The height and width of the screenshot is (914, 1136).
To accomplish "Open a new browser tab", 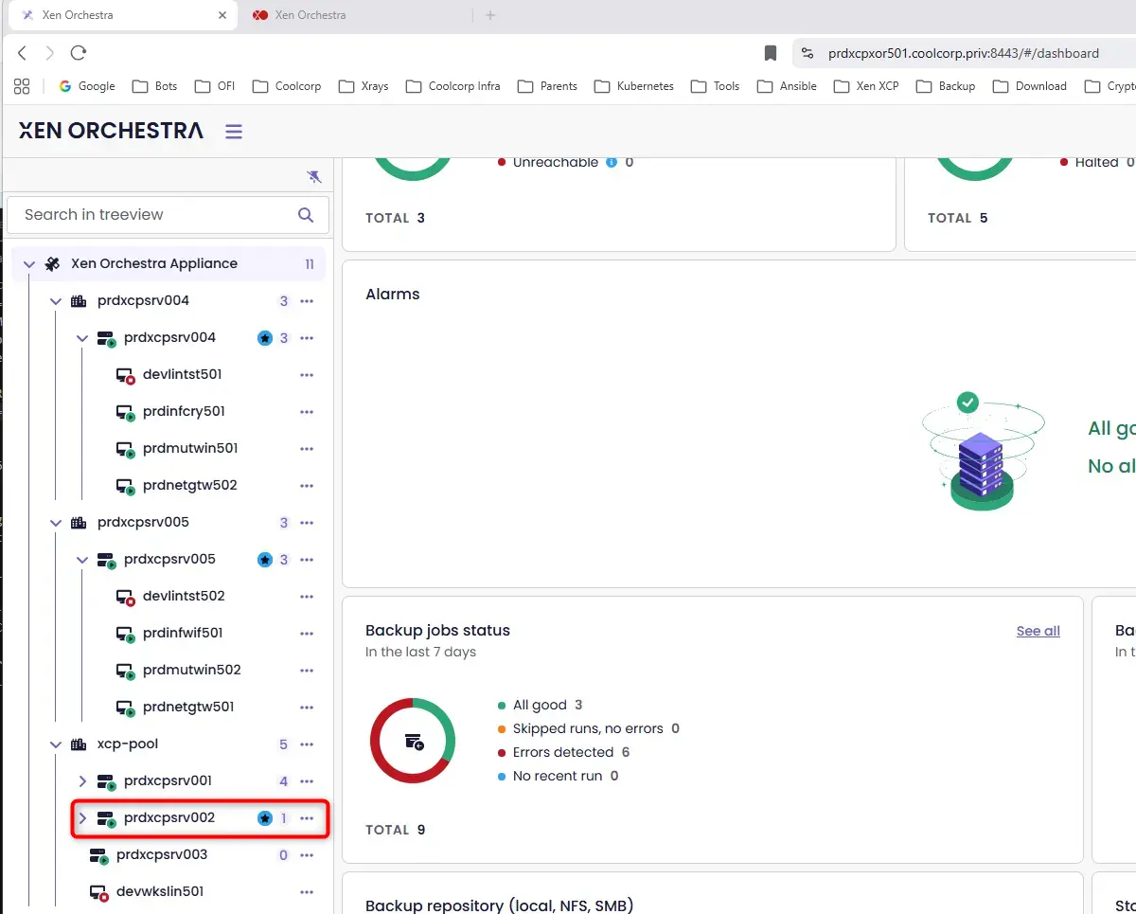I will pyautogui.click(x=490, y=15).
